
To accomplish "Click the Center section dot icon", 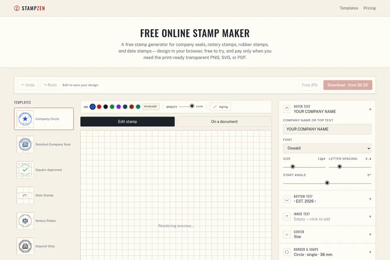I will click(x=287, y=234).
